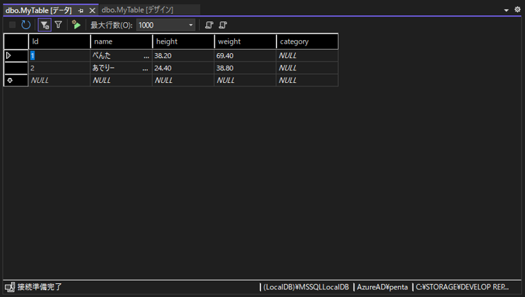Click the new row name NULL cell
This screenshot has height=297, width=525.
pyautogui.click(x=121, y=80)
